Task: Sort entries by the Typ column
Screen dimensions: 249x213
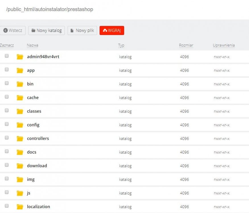Action: pos(121,45)
